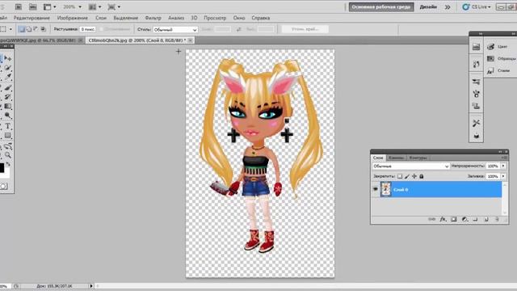Click the Intersect with selection icon

click(43, 29)
